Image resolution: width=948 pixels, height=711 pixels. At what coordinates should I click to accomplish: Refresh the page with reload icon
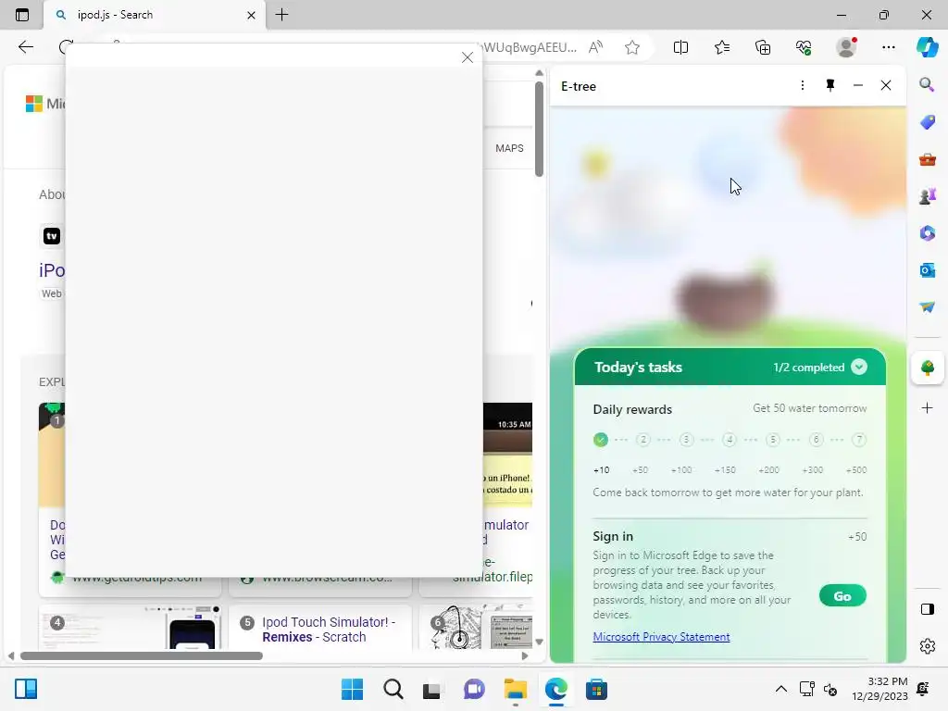coord(67,47)
